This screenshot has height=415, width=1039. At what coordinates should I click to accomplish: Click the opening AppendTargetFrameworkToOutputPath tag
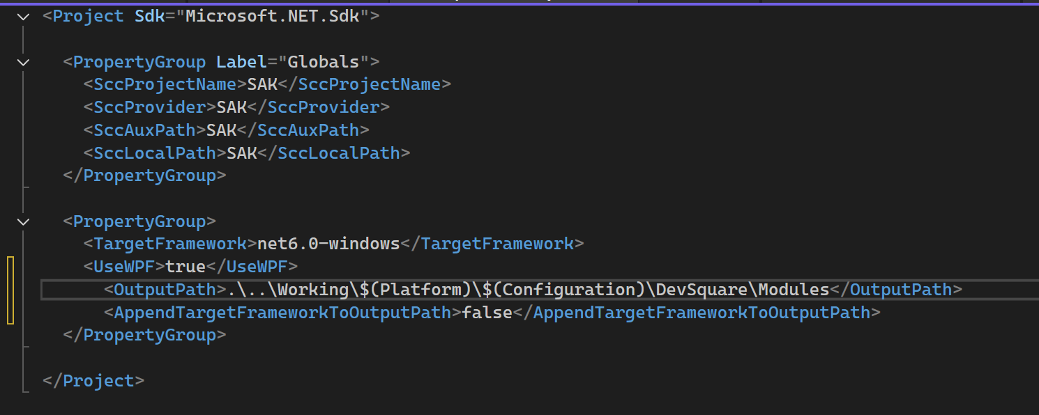[283, 313]
